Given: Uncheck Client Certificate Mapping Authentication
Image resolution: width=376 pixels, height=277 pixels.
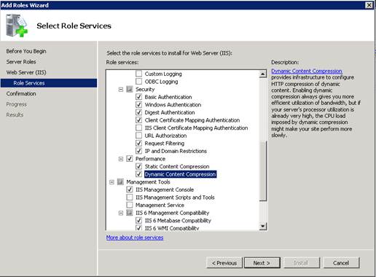Looking at the screenshot, I should click(x=138, y=120).
